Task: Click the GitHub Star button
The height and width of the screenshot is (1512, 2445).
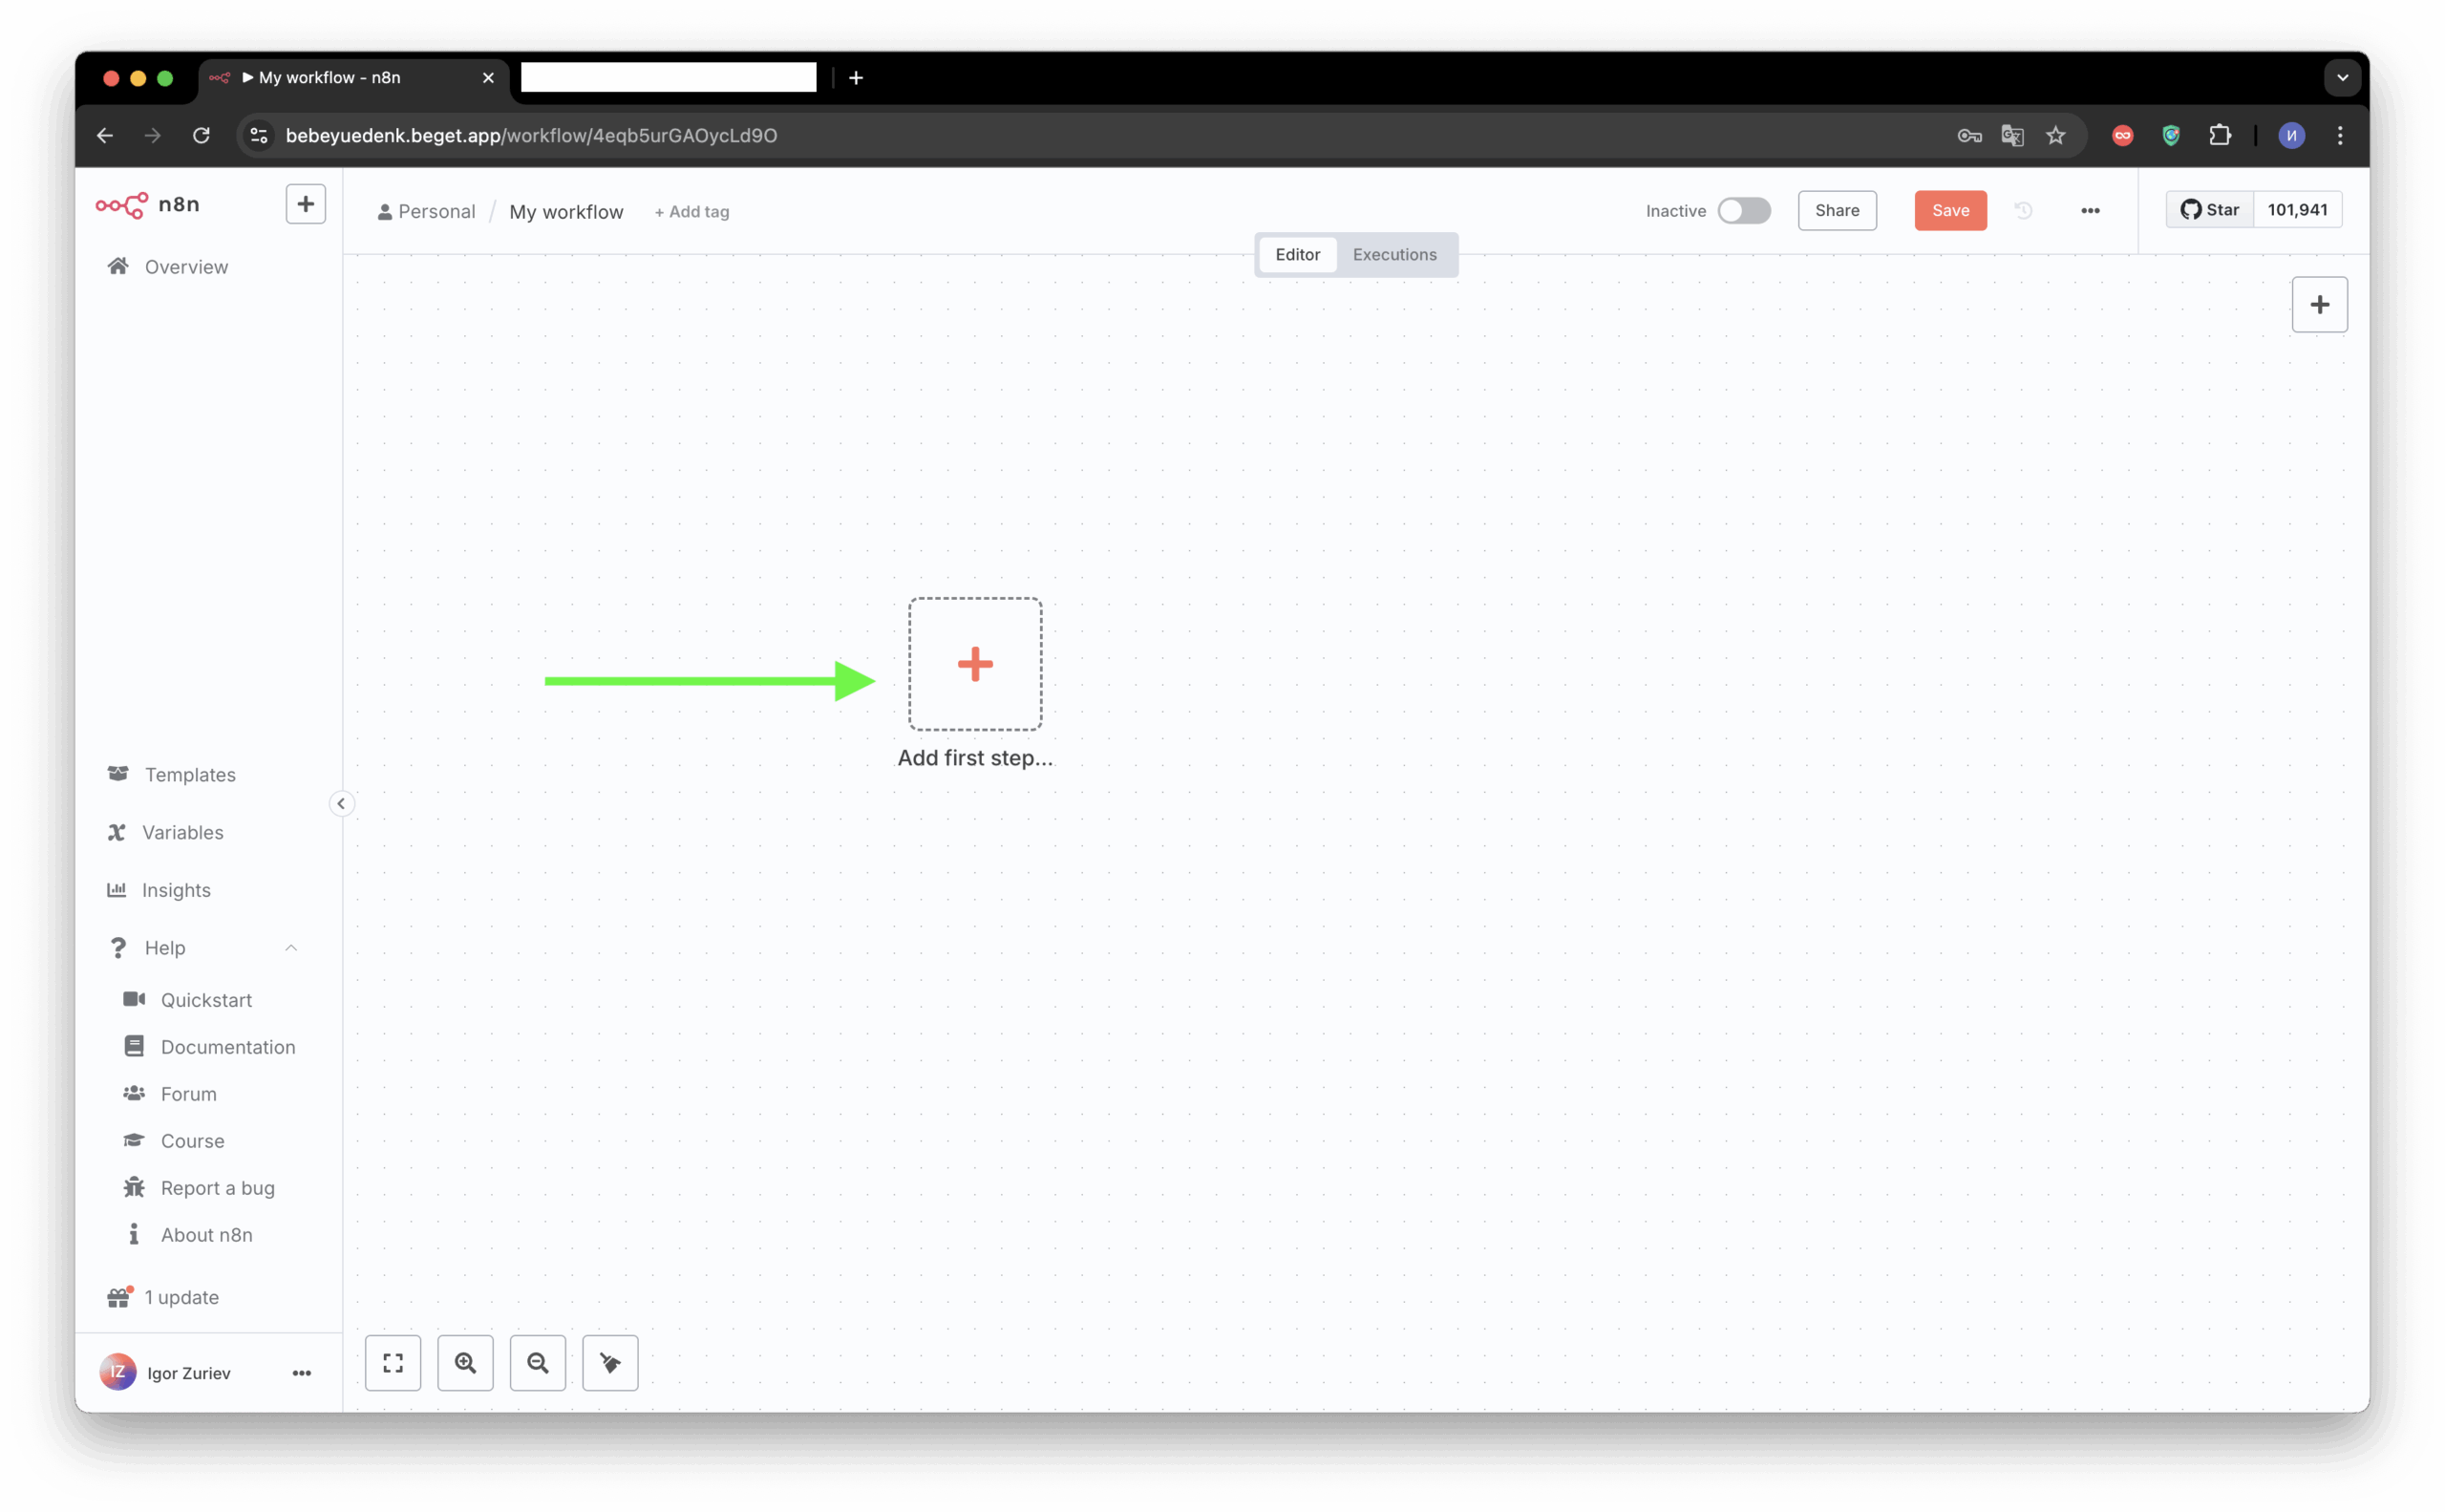Action: (x=2210, y=210)
